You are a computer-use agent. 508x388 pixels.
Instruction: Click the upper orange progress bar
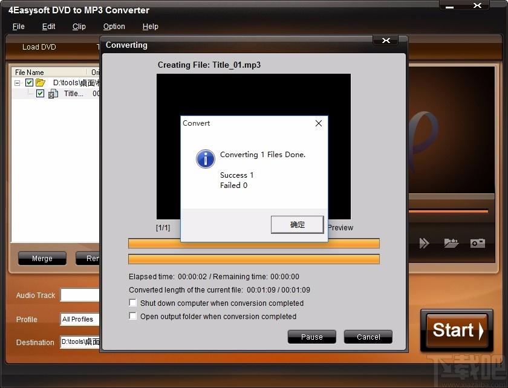coord(253,243)
